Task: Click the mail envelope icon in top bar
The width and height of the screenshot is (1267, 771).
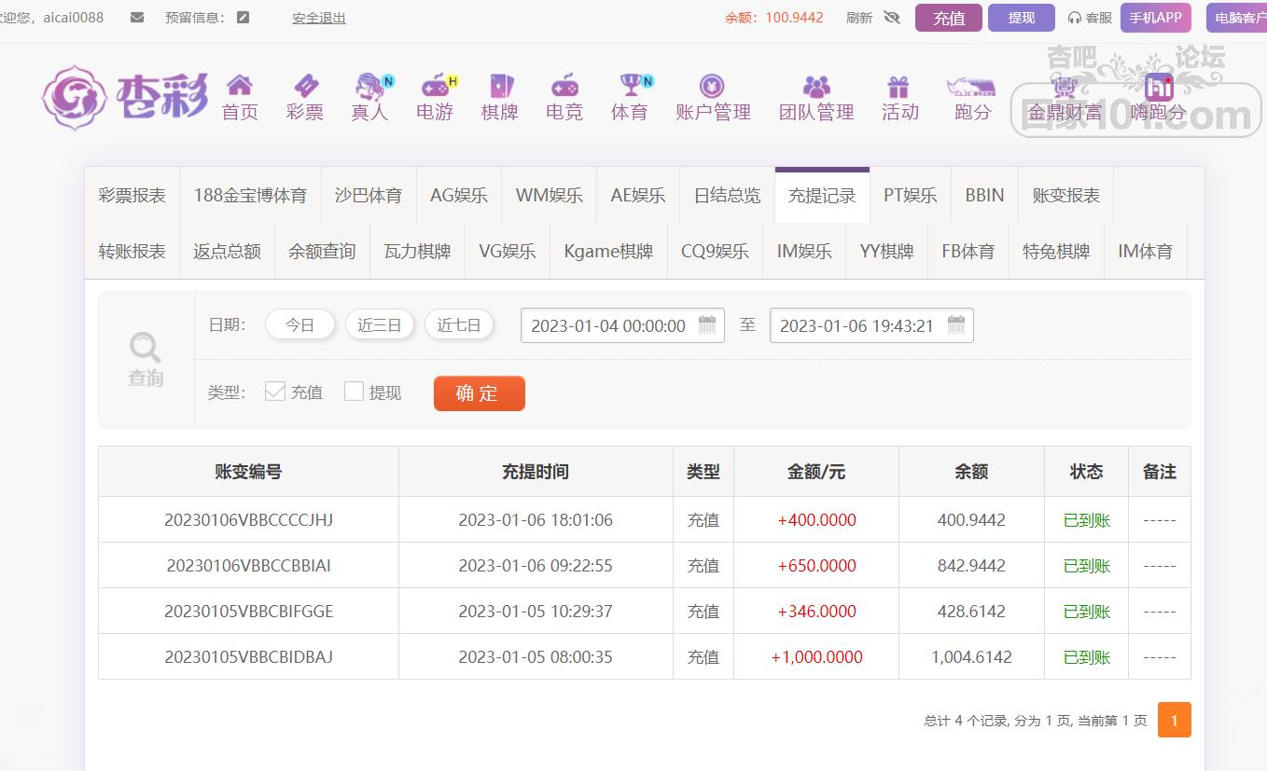Action: point(137,17)
